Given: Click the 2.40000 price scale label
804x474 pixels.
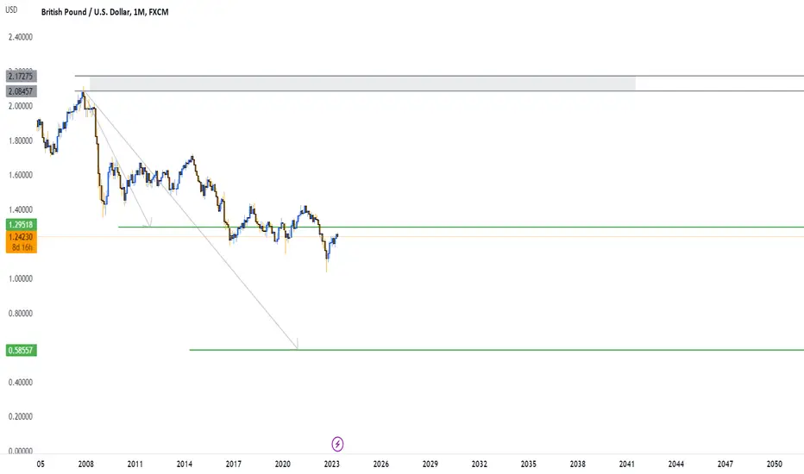Looking at the screenshot, I should click(x=21, y=37).
